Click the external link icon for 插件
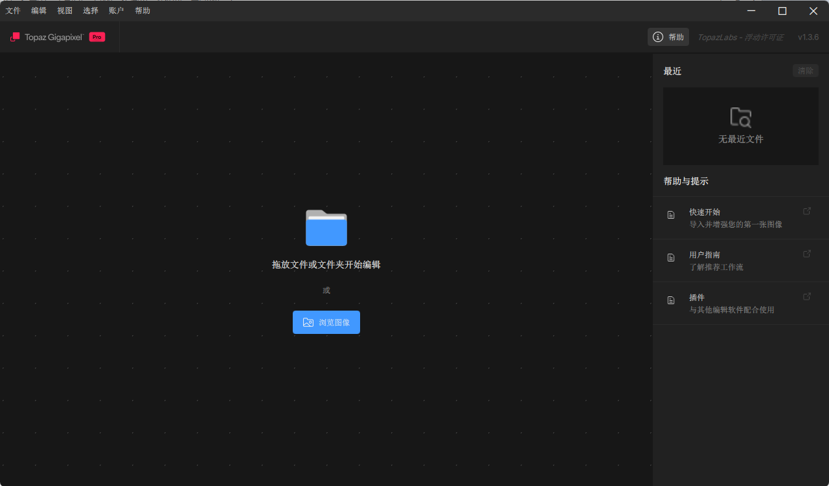This screenshot has height=486, width=829. click(x=807, y=296)
